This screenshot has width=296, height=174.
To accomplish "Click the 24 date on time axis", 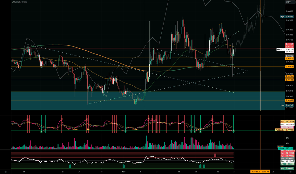I will click(x=79, y=172).
